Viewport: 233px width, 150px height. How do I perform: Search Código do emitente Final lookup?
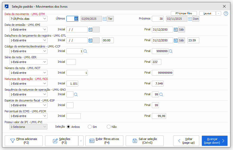pyautogui.click(x=171, y=51)
